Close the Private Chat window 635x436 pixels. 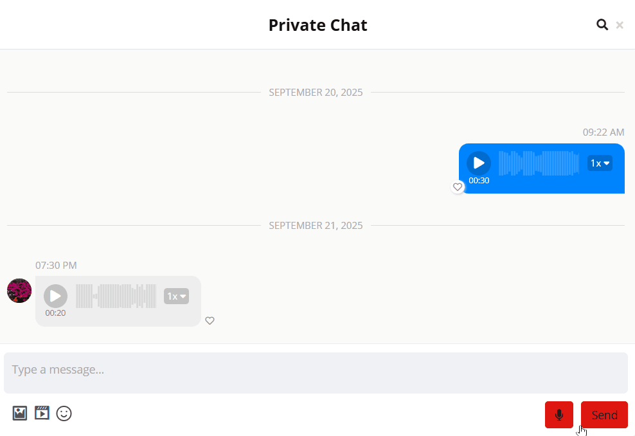(620, 25)
